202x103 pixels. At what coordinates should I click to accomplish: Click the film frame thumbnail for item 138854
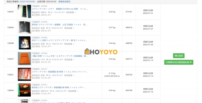pyautogui.click(x=24, y=90)
